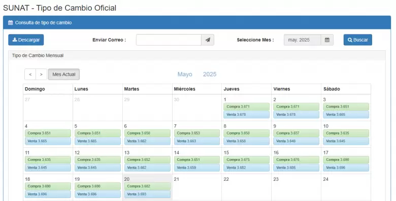Click Venta 3.658 on May 8
The height and width of the screenshot is (201, 396).
[x=247, y=141]
